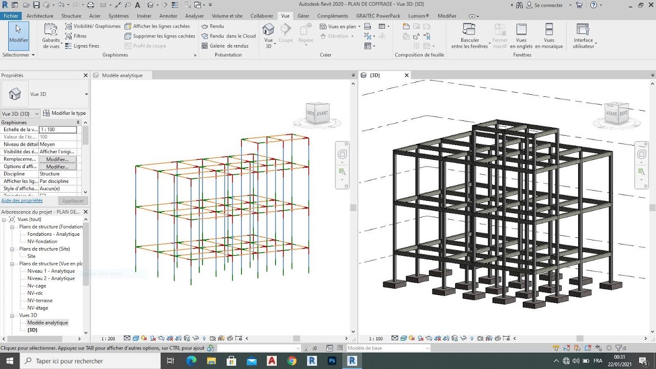This screenshot has height=369, width=656.
Task: Click the filter icon in status bar
Action: click(x=618, y=348)
